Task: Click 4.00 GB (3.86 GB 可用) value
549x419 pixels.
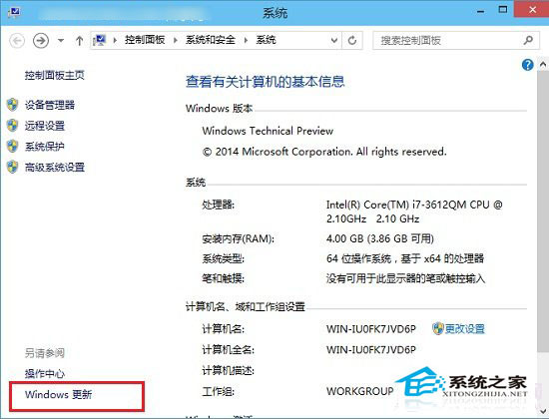Action: (380, 238)
